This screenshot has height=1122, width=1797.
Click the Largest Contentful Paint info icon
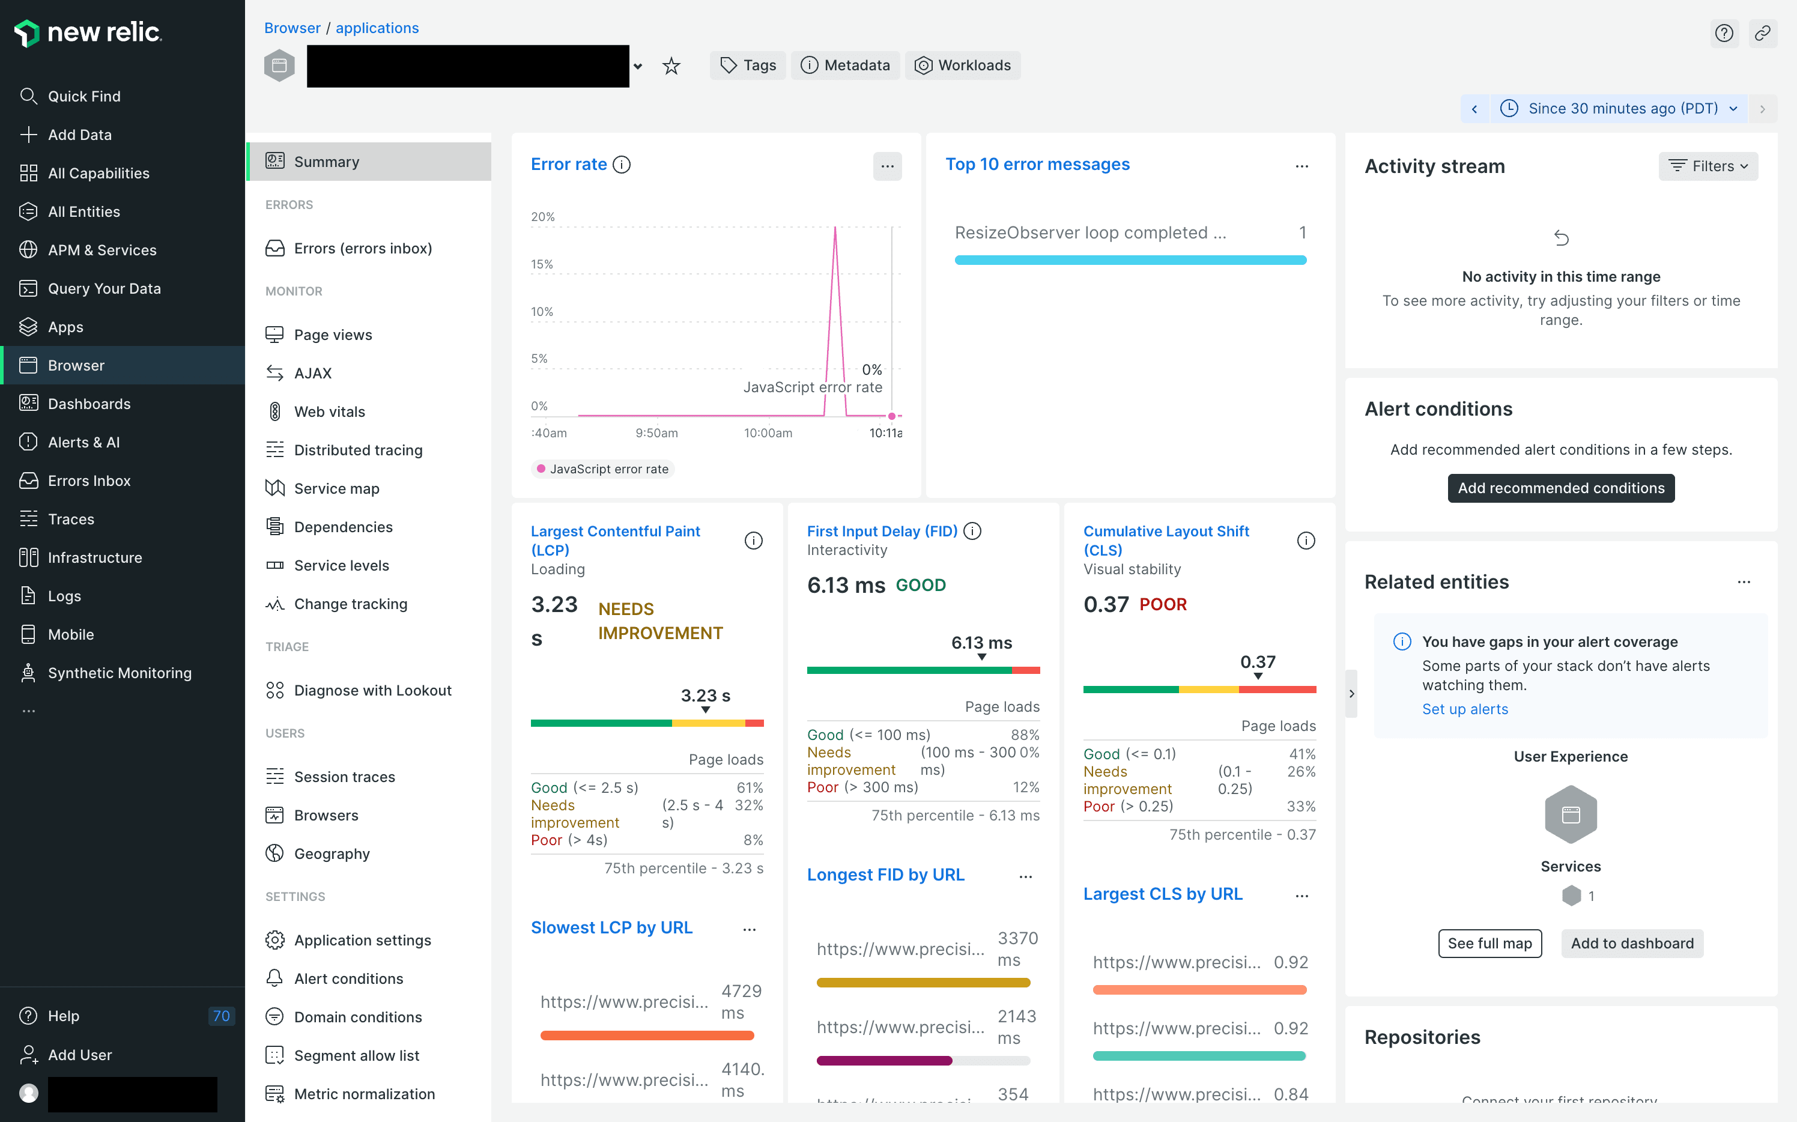(x=753, y=541)
